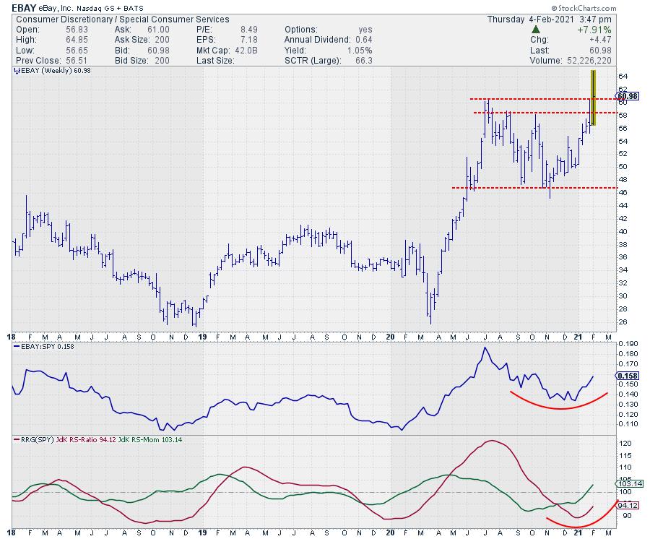Click the bold EBAY ticker symbol in the header
The width and height of the screenshot is (650, 539).
(25, 7)
